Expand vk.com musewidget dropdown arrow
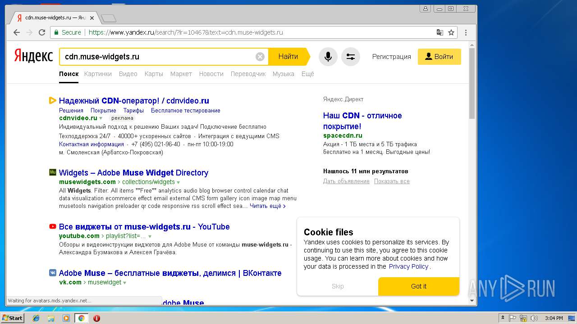 point(124,283)
